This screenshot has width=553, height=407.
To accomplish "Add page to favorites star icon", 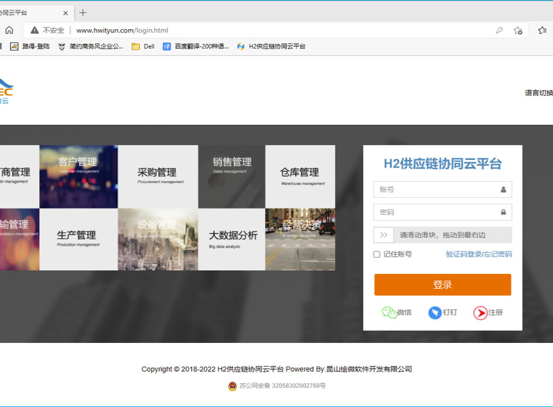I will click(x=517, y=30).
